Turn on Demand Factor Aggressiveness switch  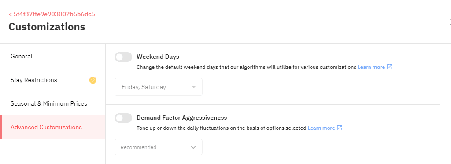(x=123, y=118)
